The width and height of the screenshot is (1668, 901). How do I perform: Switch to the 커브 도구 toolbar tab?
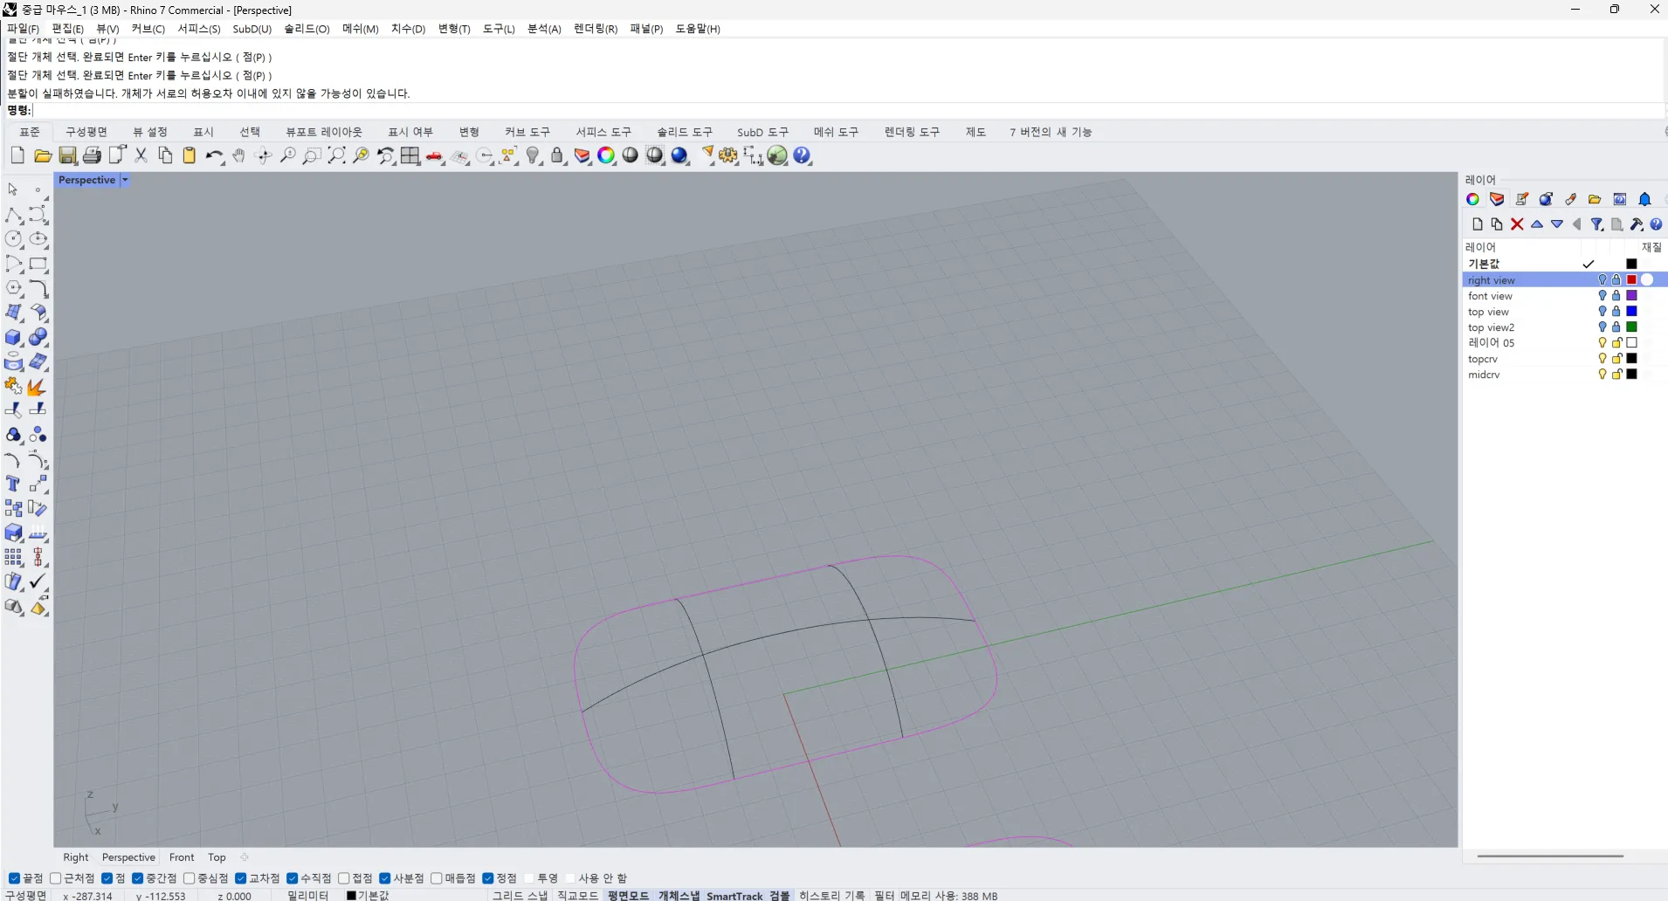coord(527,132)
